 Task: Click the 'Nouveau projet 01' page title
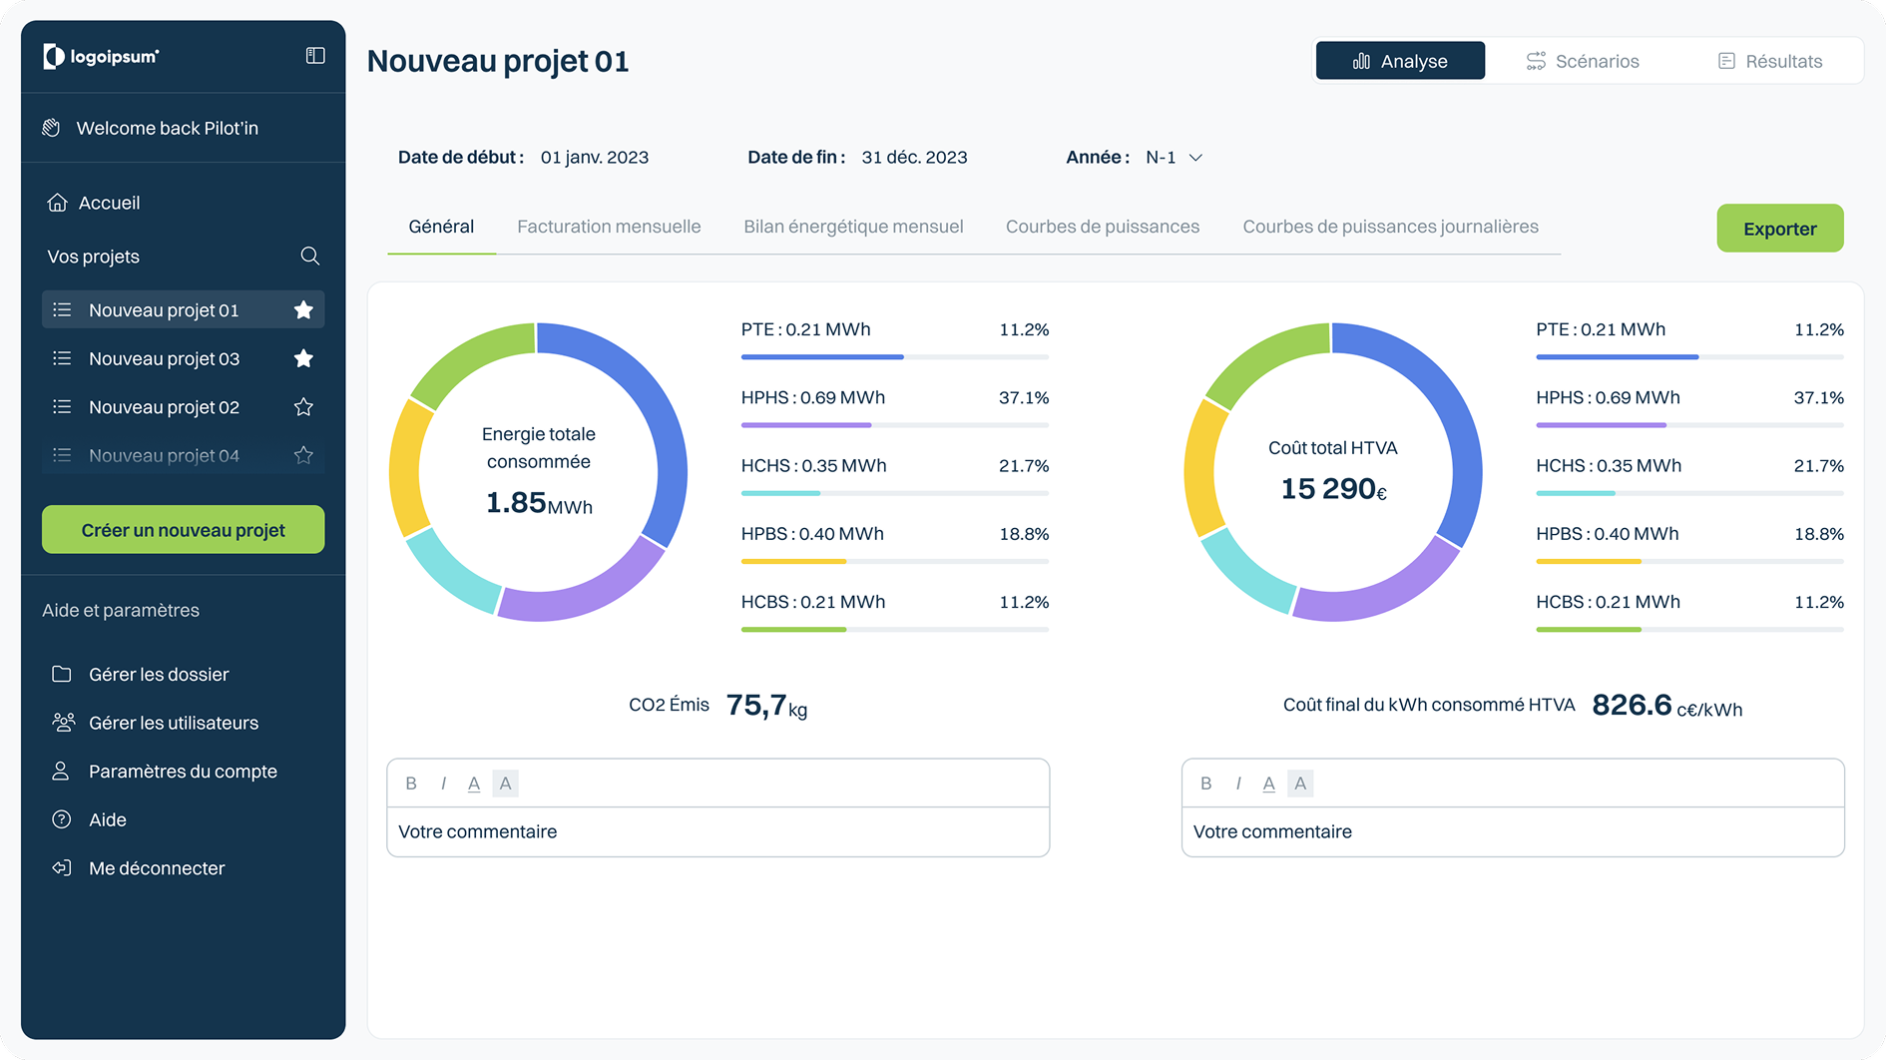[x=498, y=61]
